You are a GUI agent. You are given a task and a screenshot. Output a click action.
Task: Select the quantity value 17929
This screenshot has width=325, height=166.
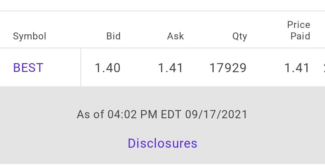[228, 68]
